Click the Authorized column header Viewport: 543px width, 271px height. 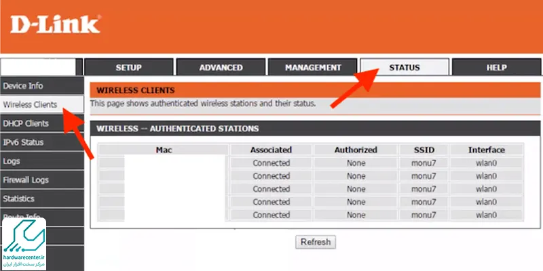click(356, 150)
